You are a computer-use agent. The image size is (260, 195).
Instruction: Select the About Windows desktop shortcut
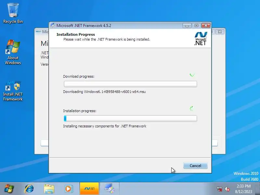13,52
